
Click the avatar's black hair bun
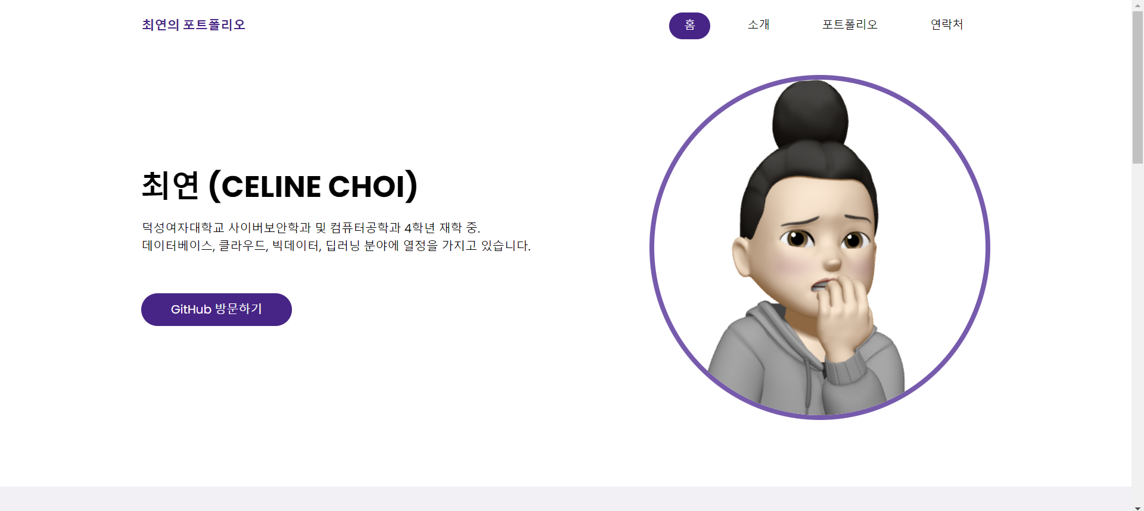point(810,113)
